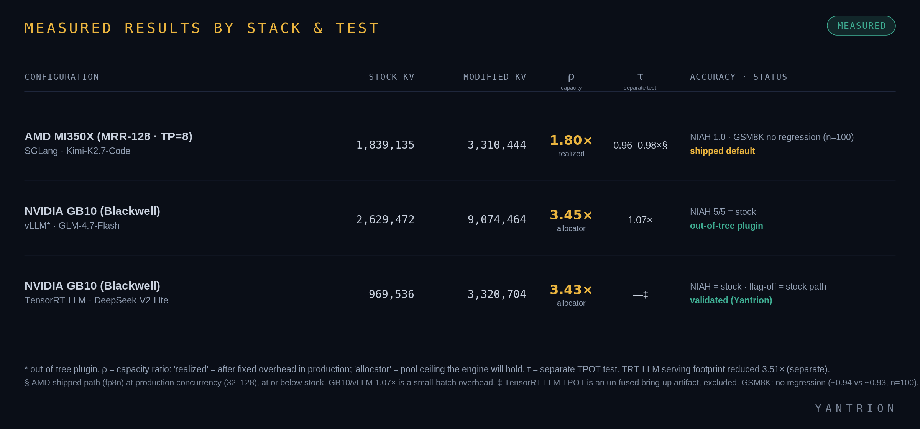Image resolution: width=920 pixels, height=429 pixels.
Task: Click the ρ capacity column header
Action: (571, 81)
